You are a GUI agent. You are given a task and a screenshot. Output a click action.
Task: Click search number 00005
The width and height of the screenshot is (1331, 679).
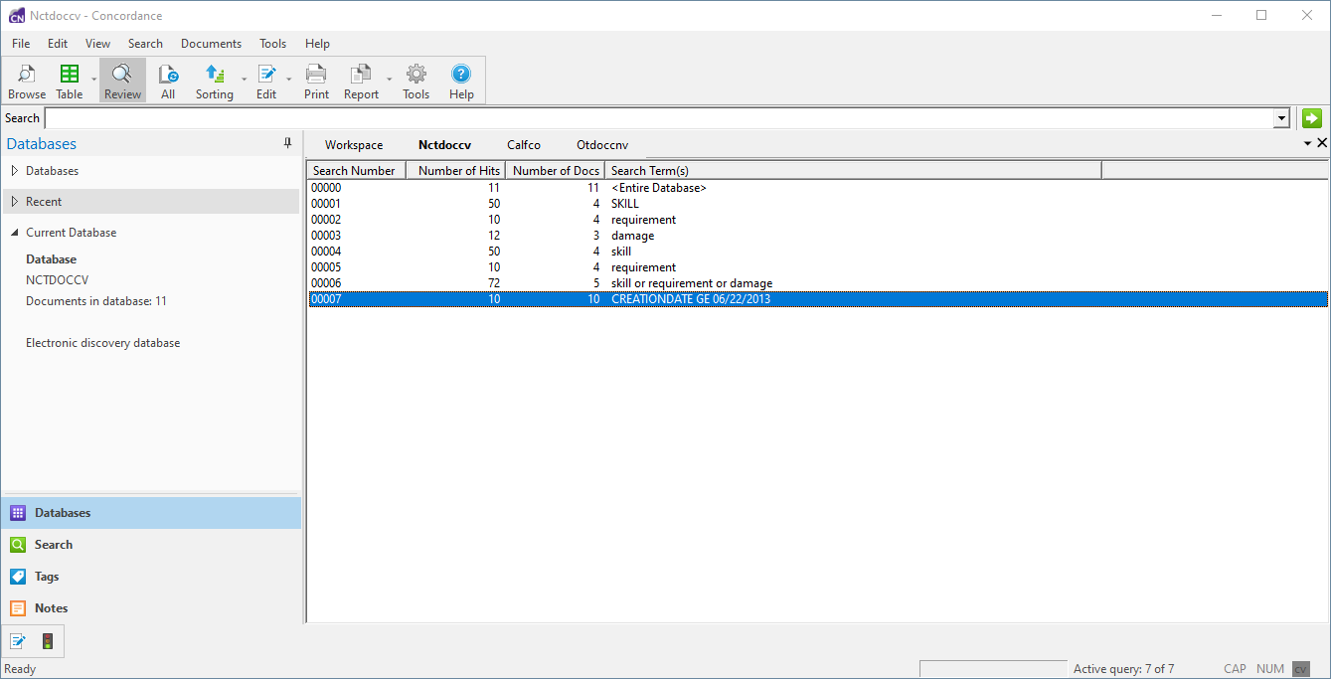click(326, 267)
